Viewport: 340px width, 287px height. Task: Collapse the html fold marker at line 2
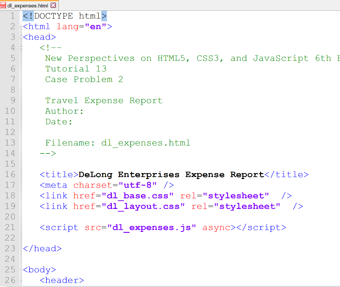21,27
